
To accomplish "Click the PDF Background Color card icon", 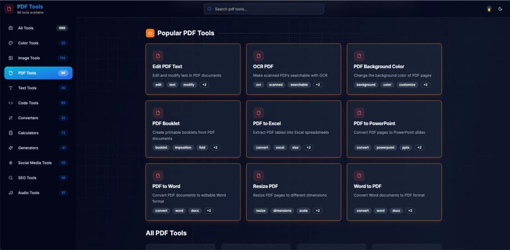I will 359,56.
